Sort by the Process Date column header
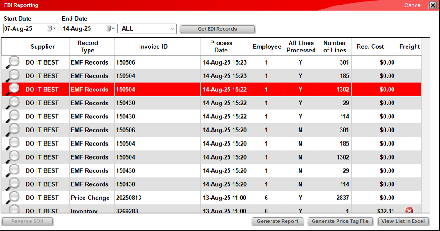The width and height of the screenshot is (440, 231). pyautogui.click(x=221, y=47)
